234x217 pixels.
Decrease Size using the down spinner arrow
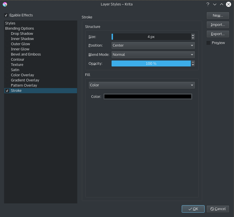[193, 38]
